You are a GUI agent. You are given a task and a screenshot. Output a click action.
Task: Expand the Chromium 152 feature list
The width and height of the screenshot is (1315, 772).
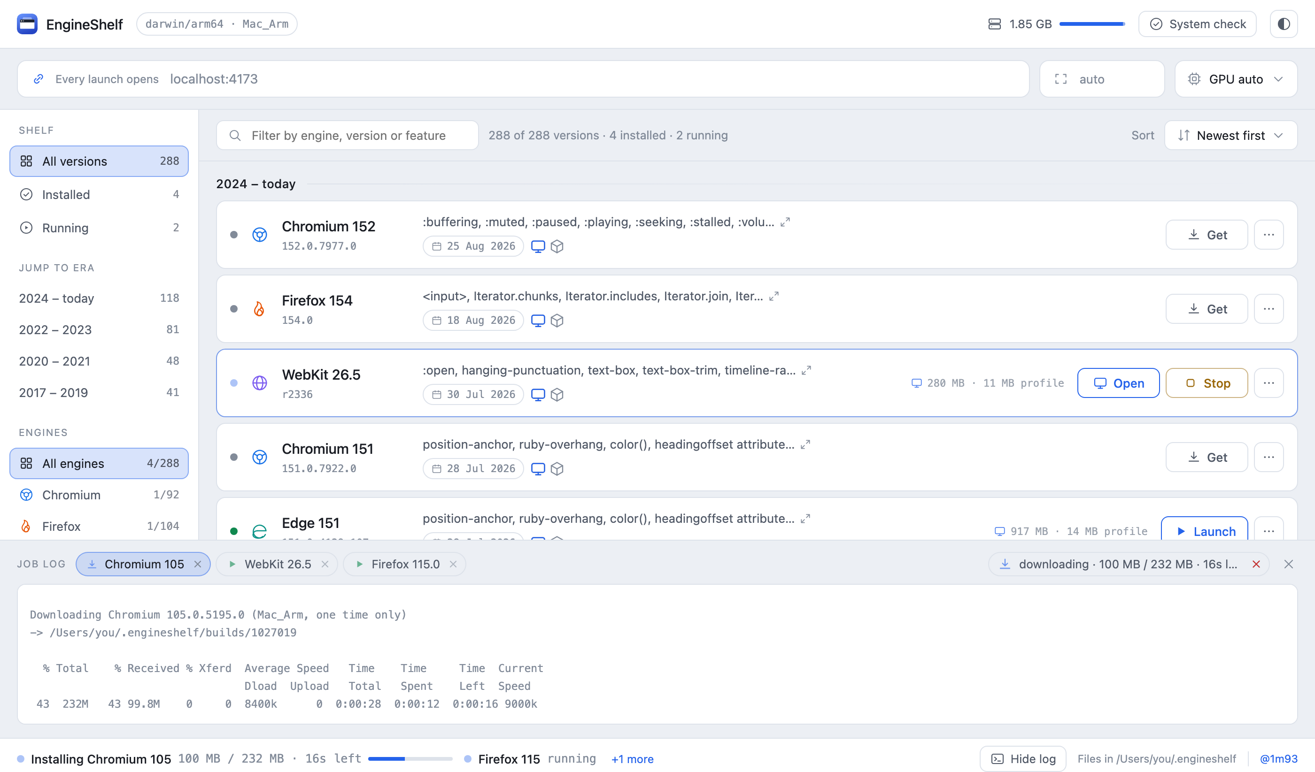click(785, 222)
